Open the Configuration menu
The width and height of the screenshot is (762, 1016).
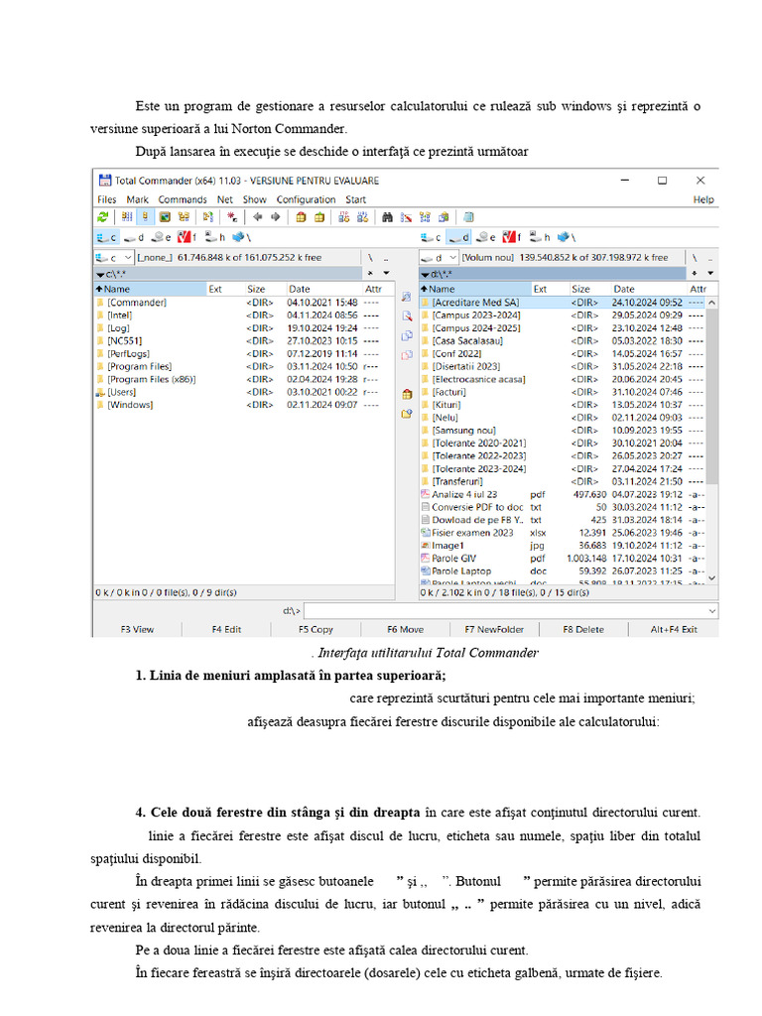click(306, 199)
